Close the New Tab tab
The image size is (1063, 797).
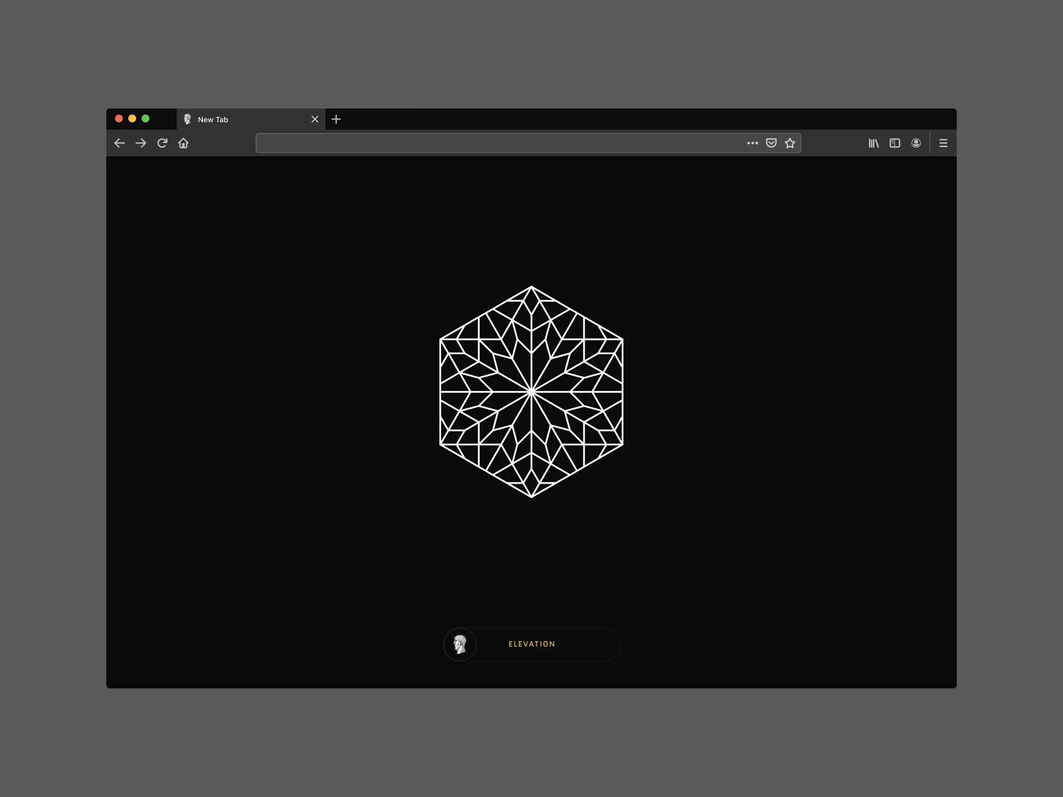pyautogui.click(x=315, y=119)
